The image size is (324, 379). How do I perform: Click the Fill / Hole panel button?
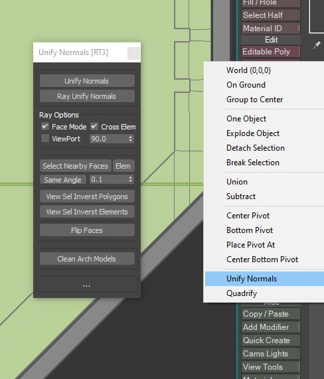[x=271, y=3]
